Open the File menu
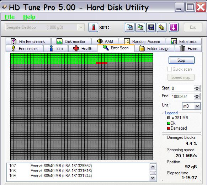Viewport: 207px width, 185px height. pos(10,17)
